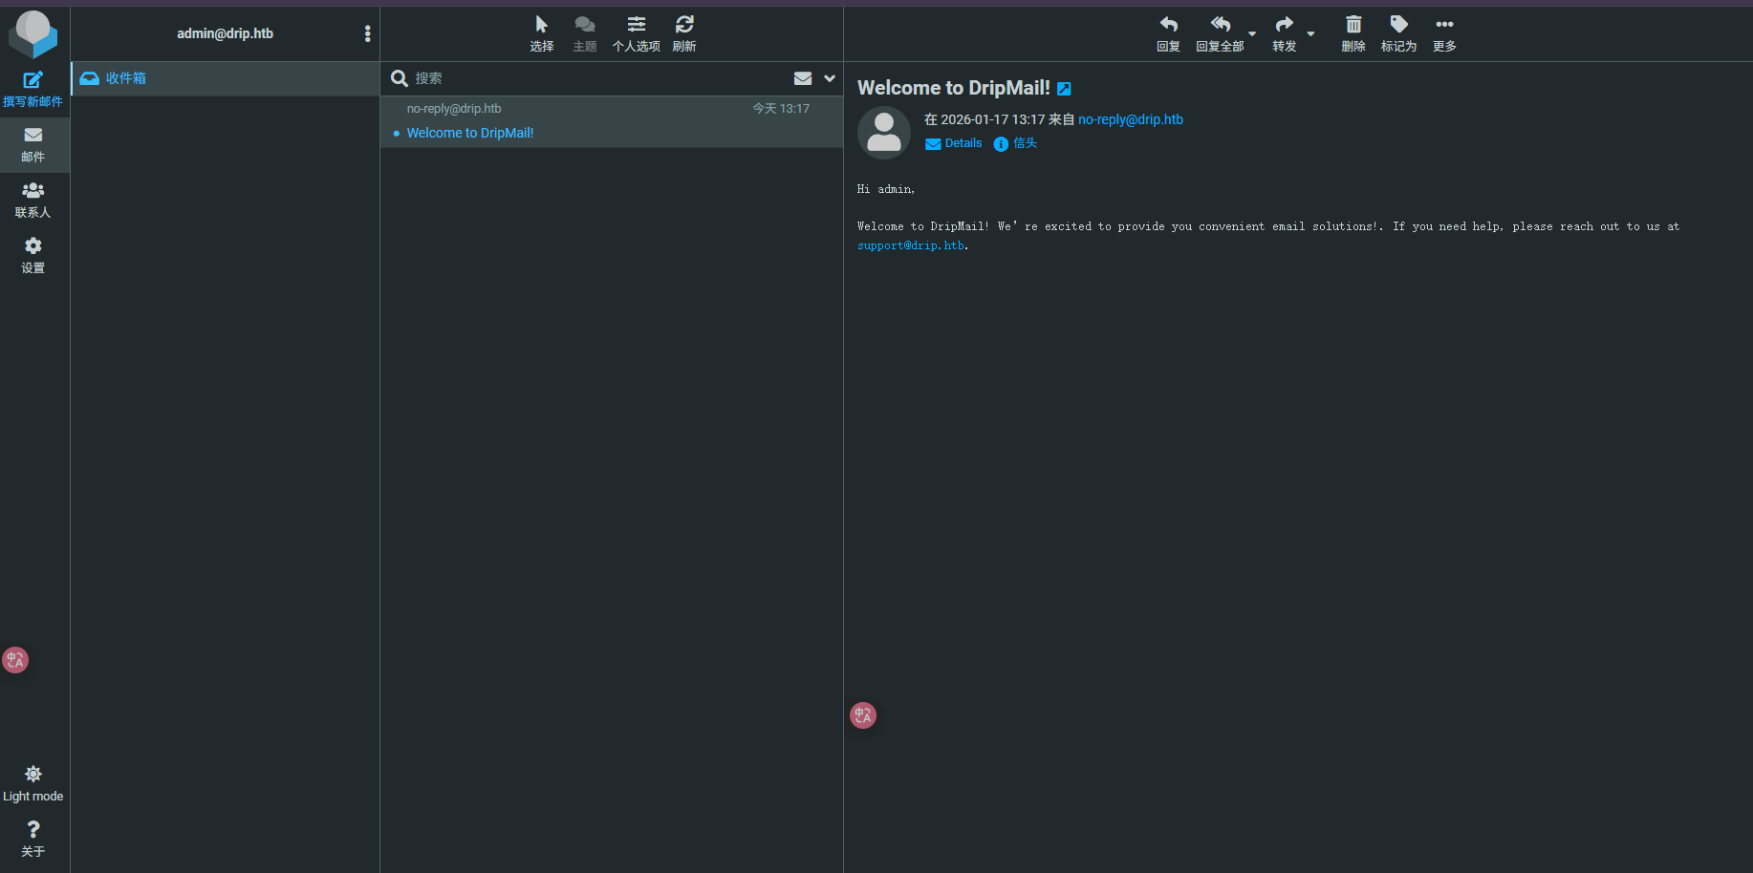Click the compose new mail icon
1753x873 pixels.
[x=32, y=81]
